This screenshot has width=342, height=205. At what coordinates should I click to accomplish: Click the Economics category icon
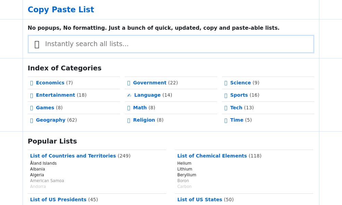pyautogui.click(x=32, y=83)
